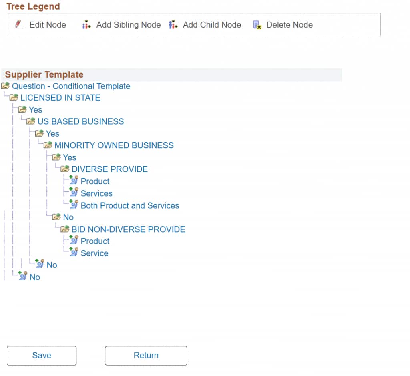Screen dimensions: 410x376
Task: Select the Yes node under LICENSED IN STATE
Action: click(35, 109)
